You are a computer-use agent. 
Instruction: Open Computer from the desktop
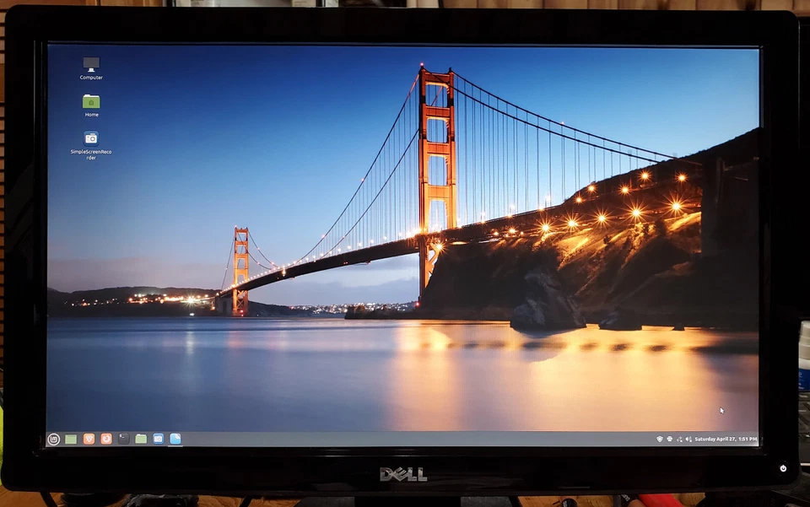tap(91, 63)
